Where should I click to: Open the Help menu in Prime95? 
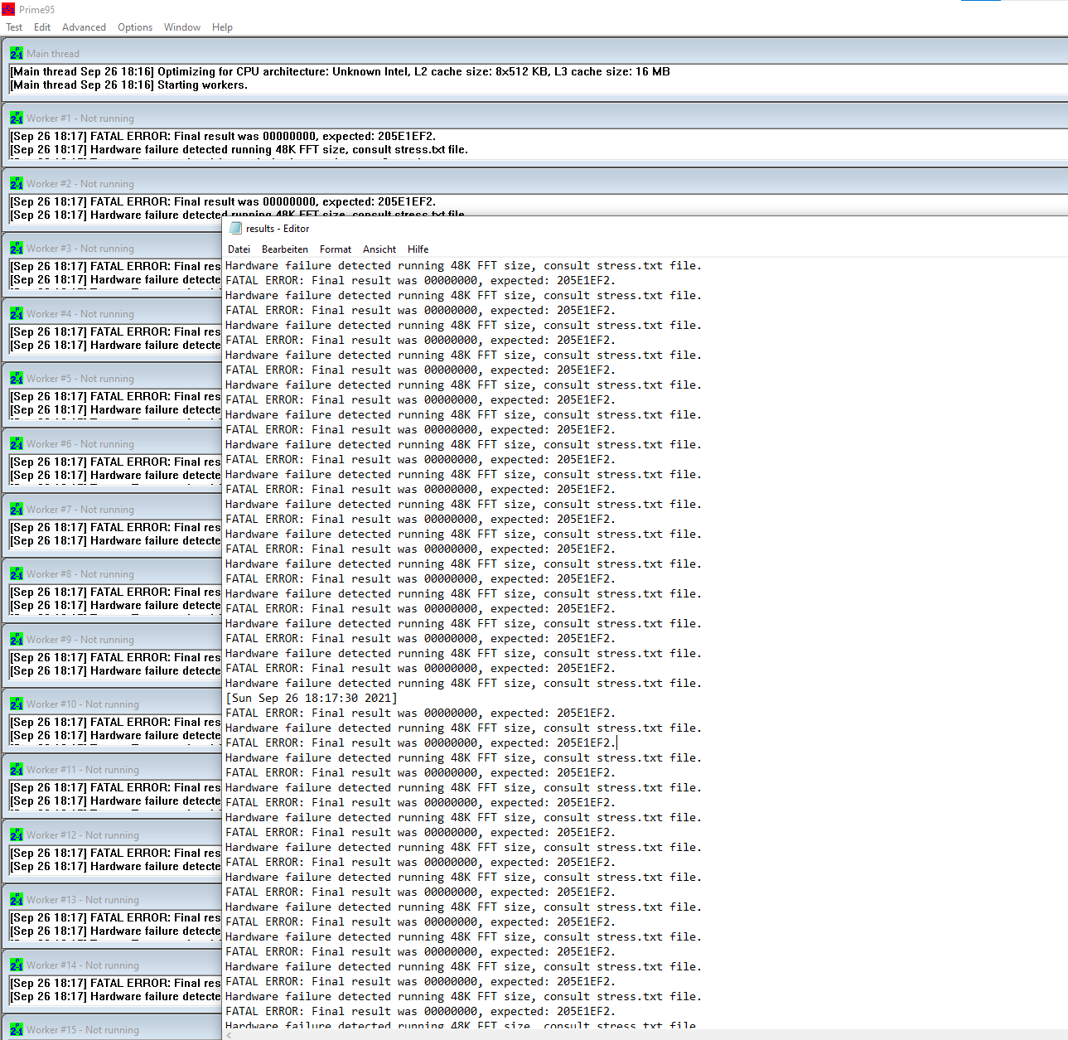tap(222, 27)
